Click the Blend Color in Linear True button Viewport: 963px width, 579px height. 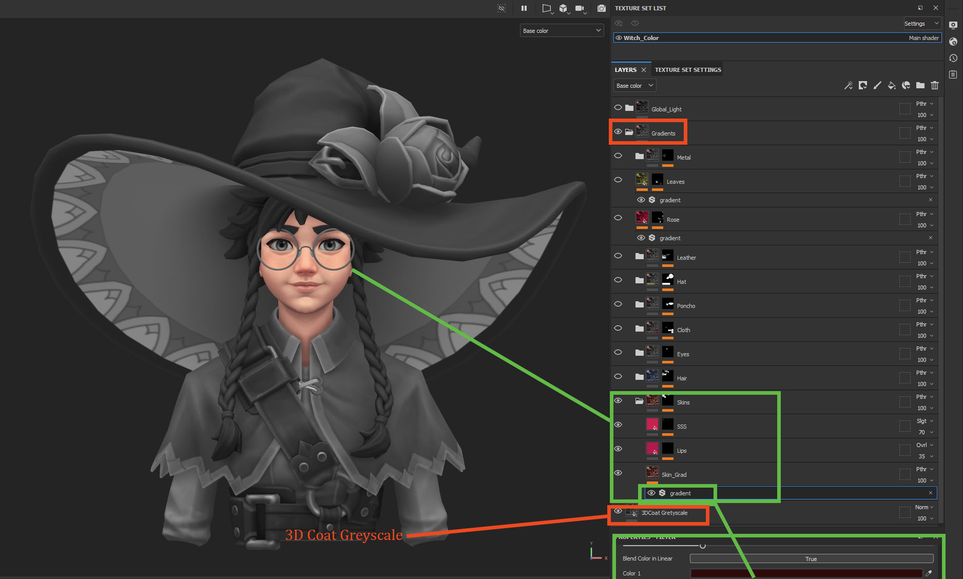pos(811,559)
